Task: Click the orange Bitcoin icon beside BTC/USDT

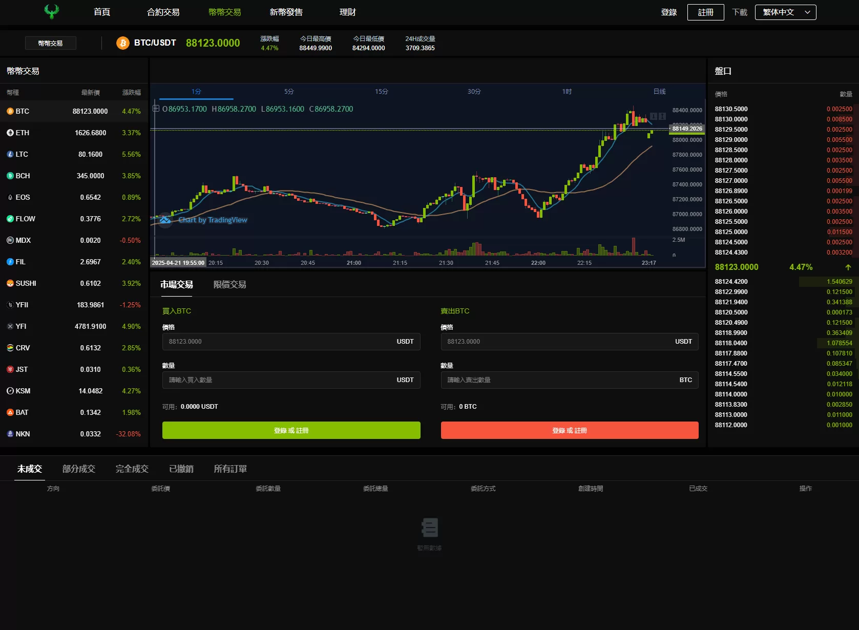Action: click(x=122, y=43)
